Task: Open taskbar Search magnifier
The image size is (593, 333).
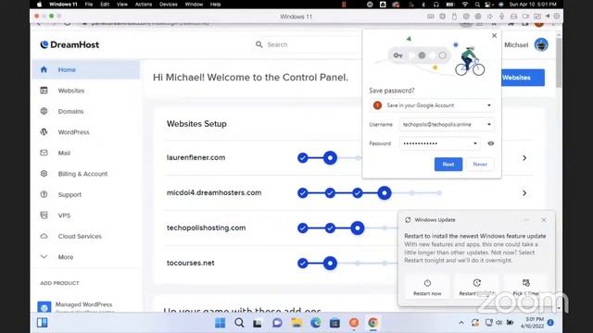Action: tap(239, 323)
